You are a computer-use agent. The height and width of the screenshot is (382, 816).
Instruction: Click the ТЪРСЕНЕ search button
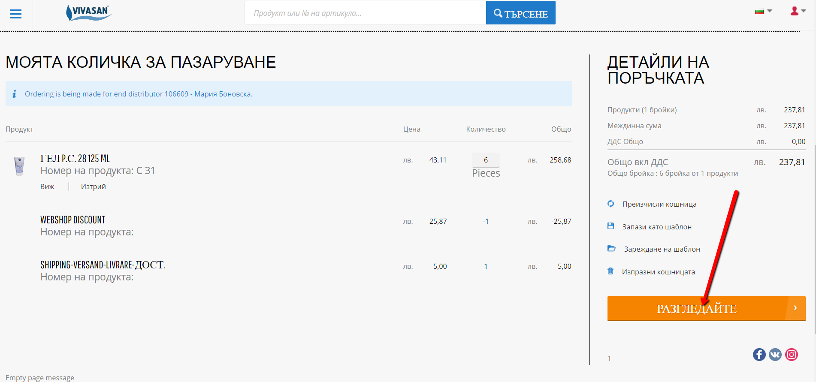tap(520, 13)
